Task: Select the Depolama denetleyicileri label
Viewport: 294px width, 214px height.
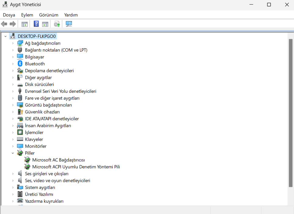Action: 49,71
